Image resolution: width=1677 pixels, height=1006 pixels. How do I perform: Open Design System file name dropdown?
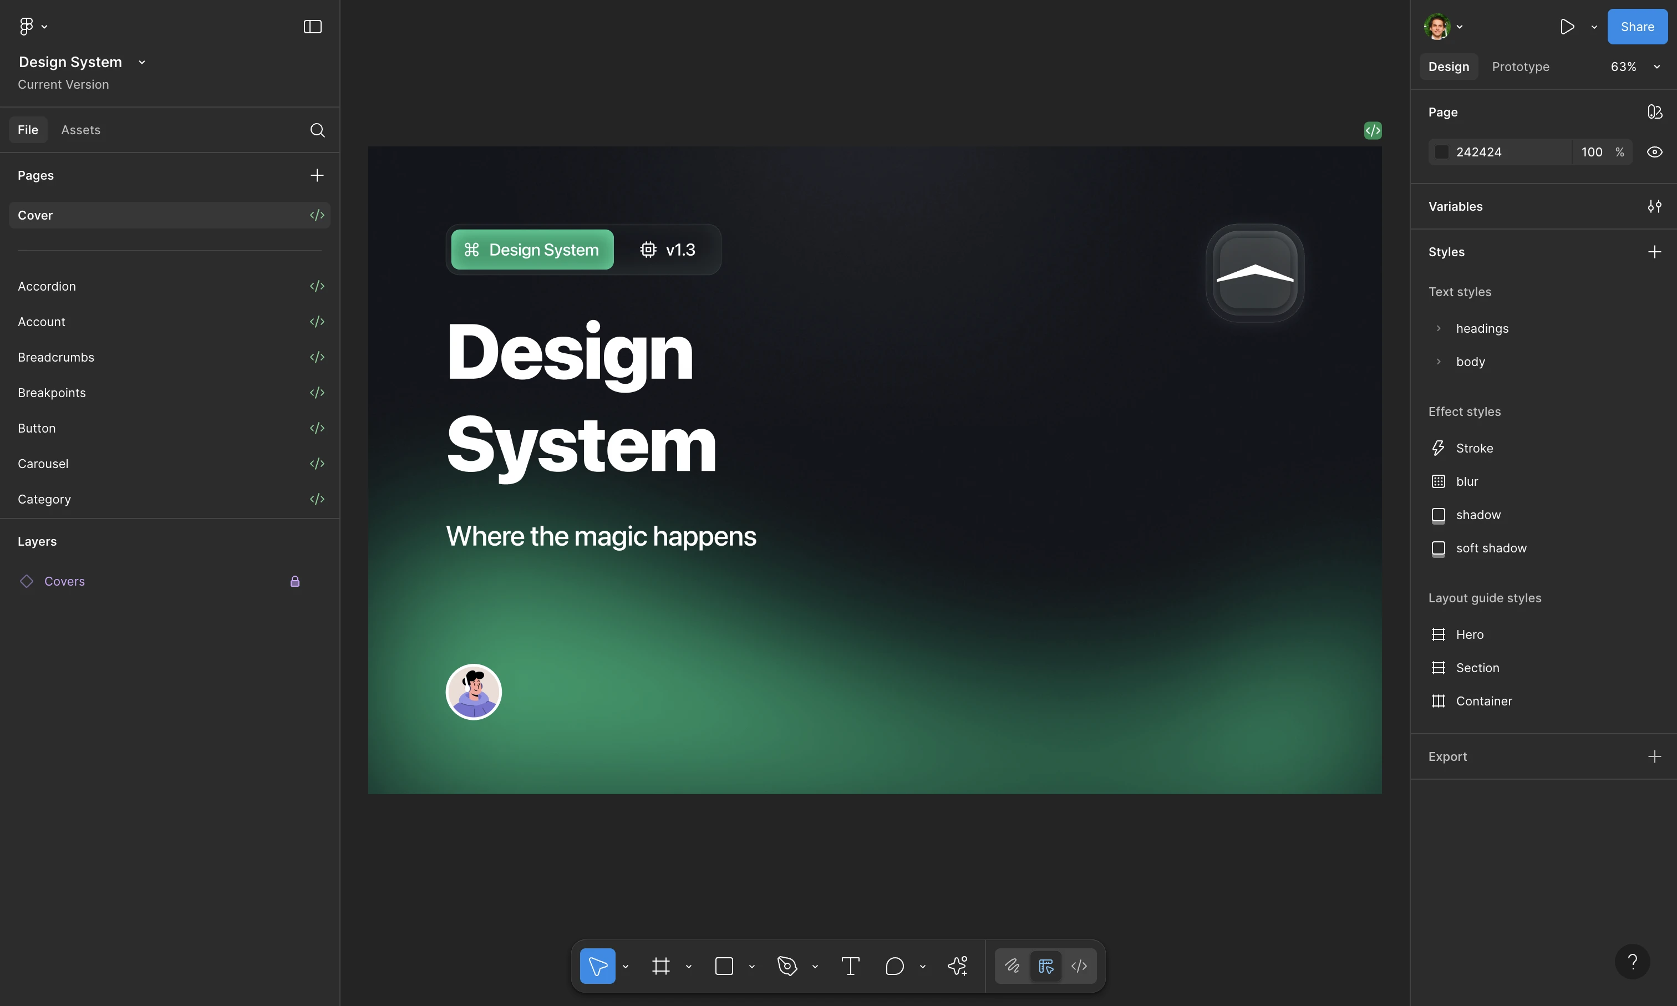tap(141, 62)
